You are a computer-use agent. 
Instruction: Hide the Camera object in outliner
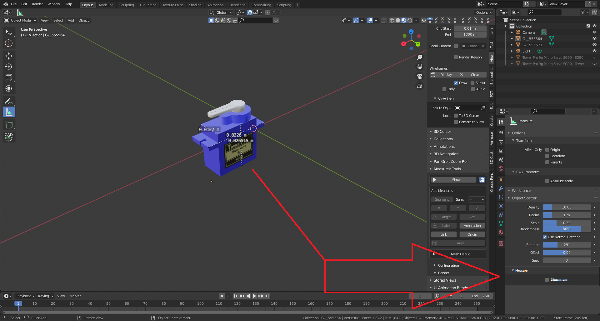tap(594, 32)
